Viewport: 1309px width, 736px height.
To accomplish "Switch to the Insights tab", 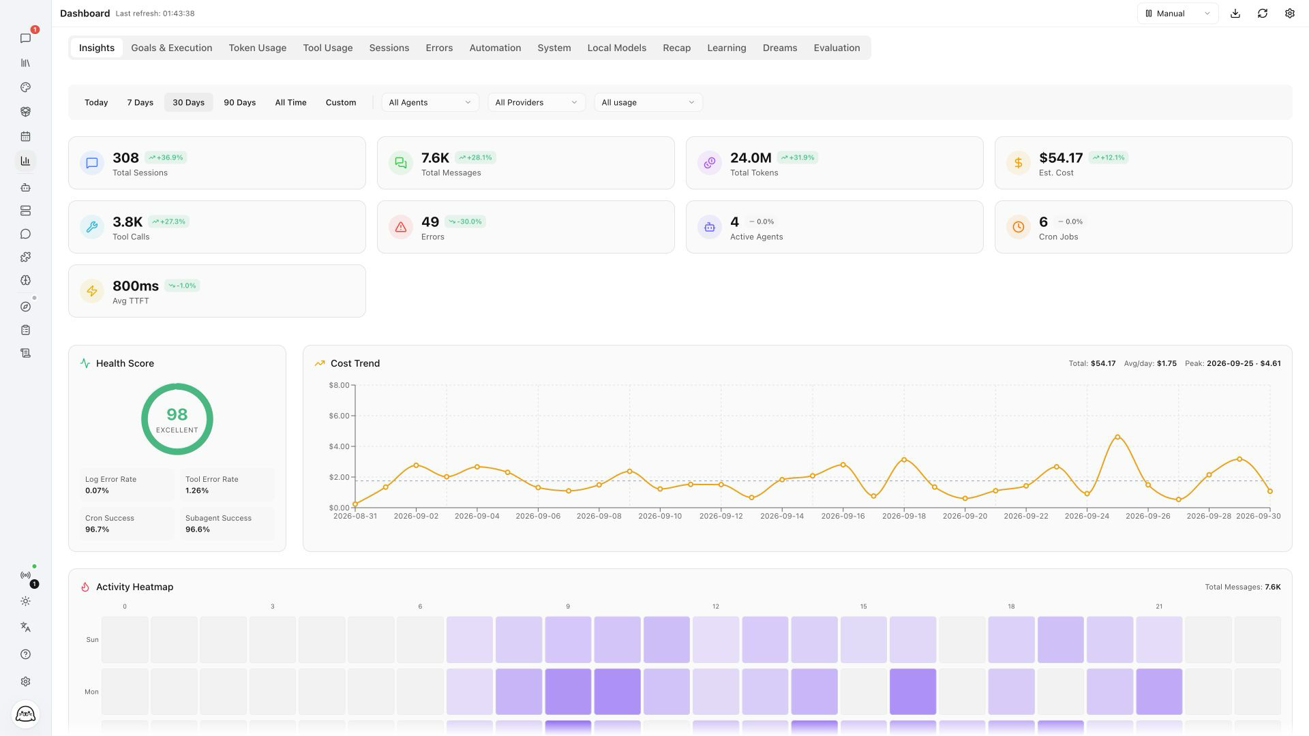I will (x=97, y=48).
